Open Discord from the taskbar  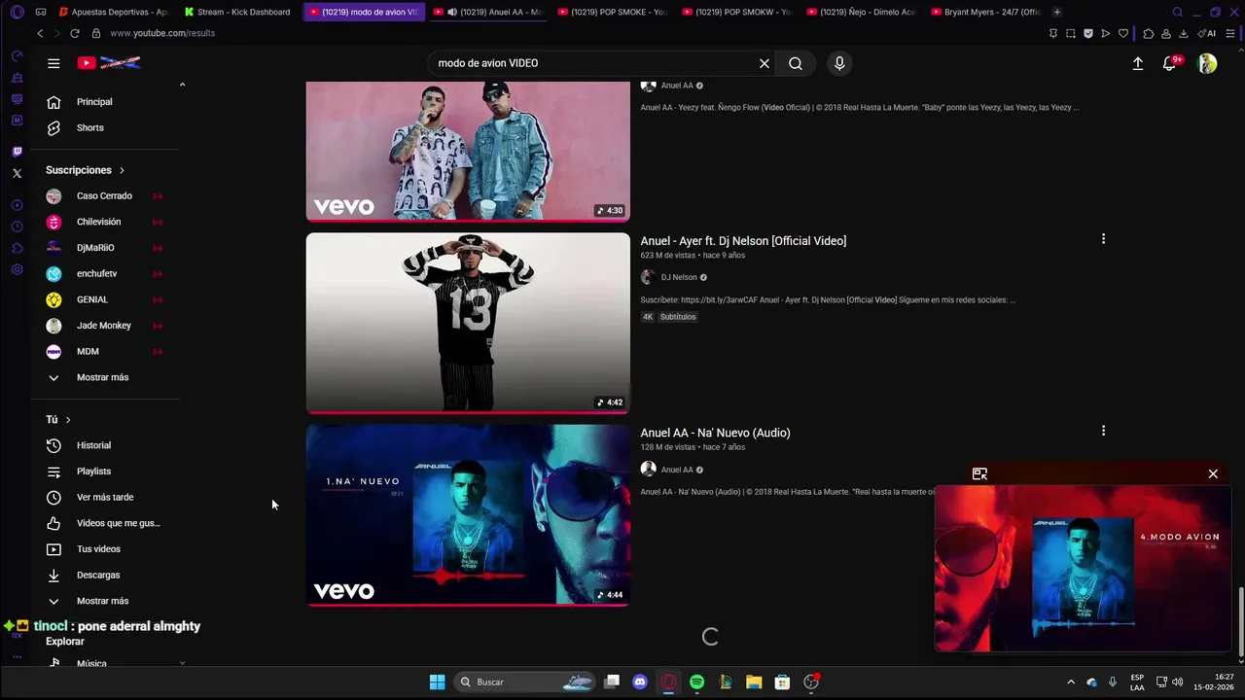point(639,682)
